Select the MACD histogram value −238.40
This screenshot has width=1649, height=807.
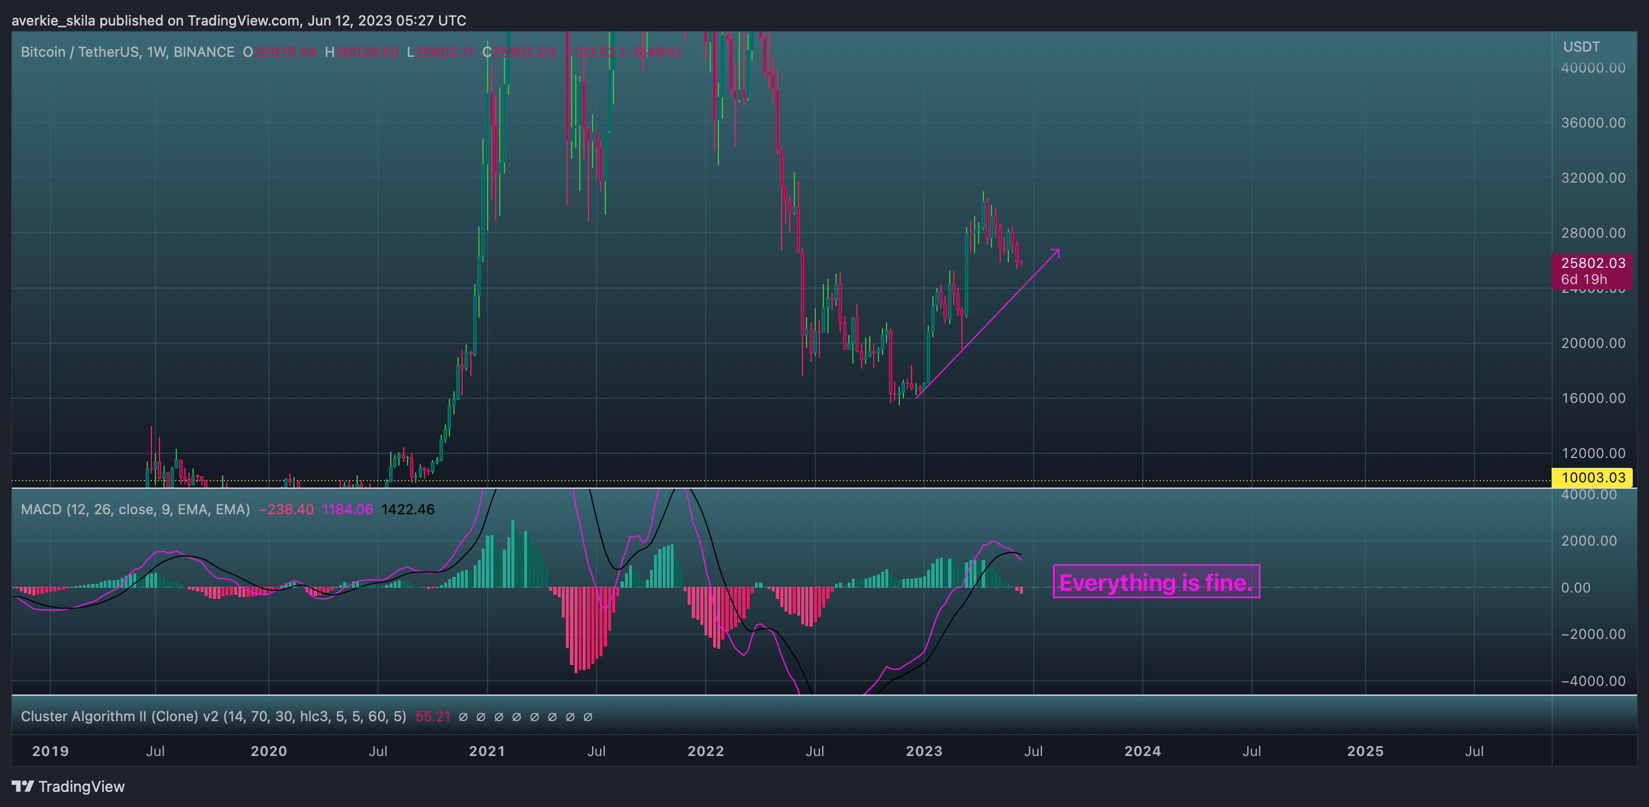[286, 510]
